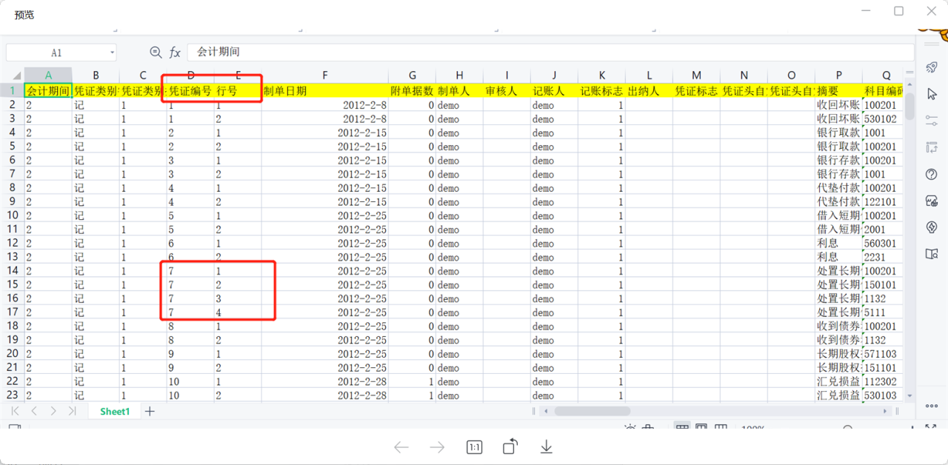Click the 银行取款 cell in row 4
The height and width of the screenshot is (465, 948).
coord(838,133)
